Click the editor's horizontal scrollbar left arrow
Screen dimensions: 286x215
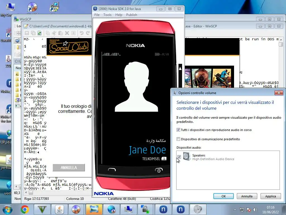(26, 193)
